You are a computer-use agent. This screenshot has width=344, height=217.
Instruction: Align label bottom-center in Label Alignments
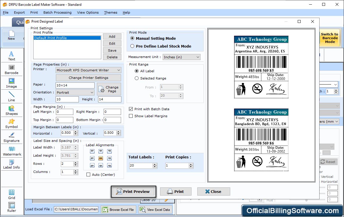[101, 165]
